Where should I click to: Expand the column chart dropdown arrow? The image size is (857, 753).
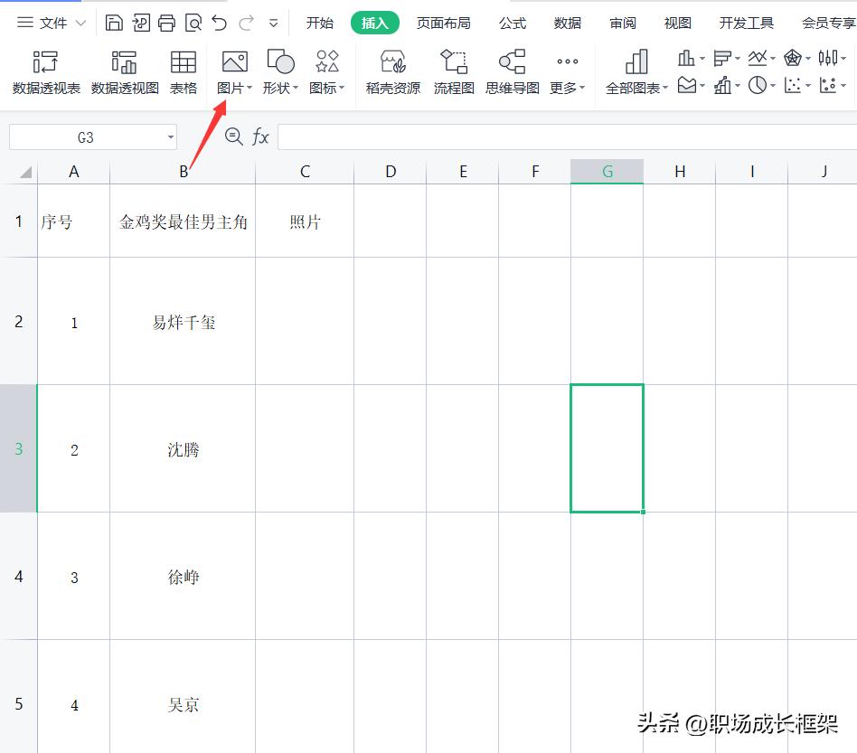click(701, 57)
